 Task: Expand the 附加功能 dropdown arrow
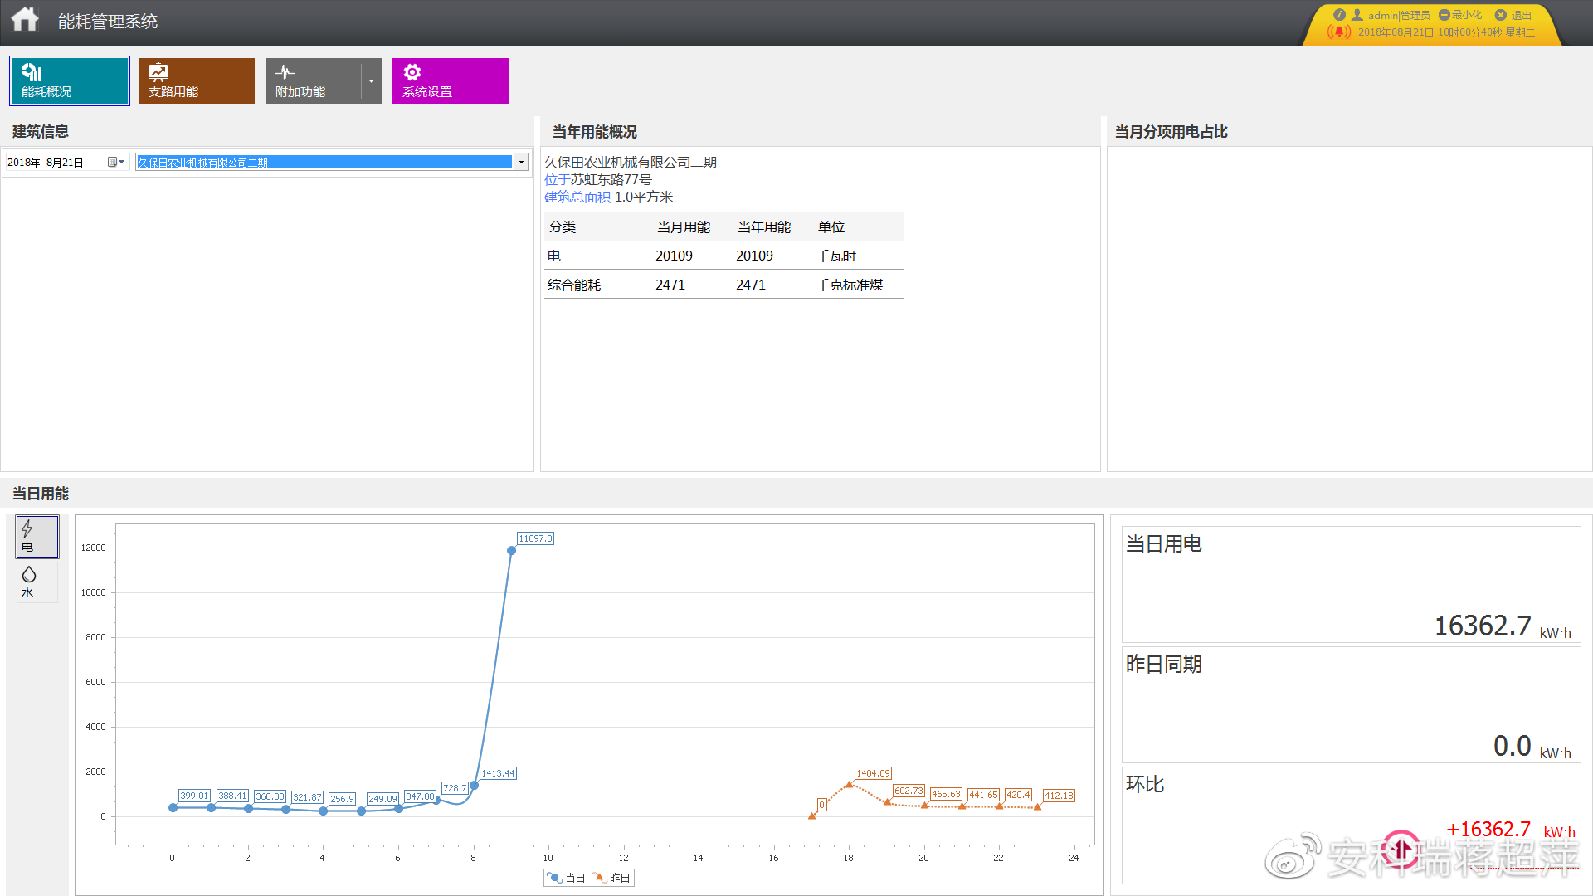tap(371, 80)
